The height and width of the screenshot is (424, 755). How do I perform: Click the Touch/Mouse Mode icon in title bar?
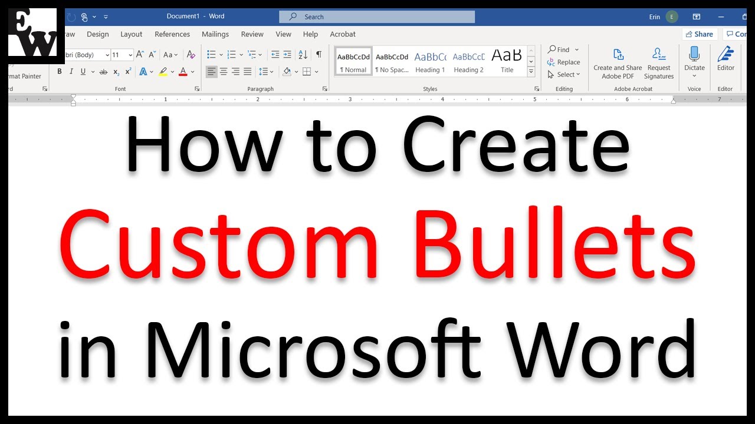(x=84, y=16)
